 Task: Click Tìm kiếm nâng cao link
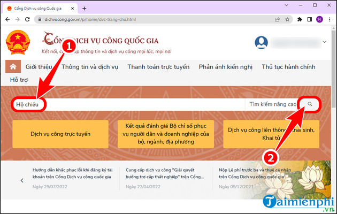tap(272, 105)
